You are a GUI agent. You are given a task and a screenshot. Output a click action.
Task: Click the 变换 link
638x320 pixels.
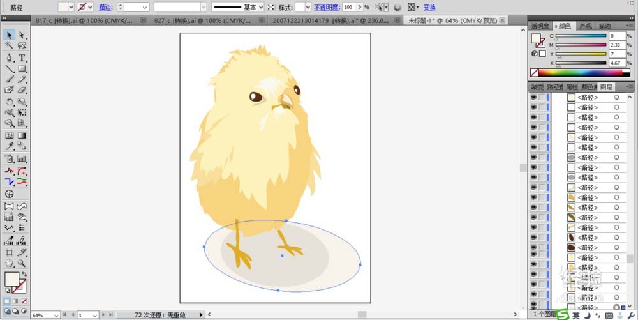429,7
